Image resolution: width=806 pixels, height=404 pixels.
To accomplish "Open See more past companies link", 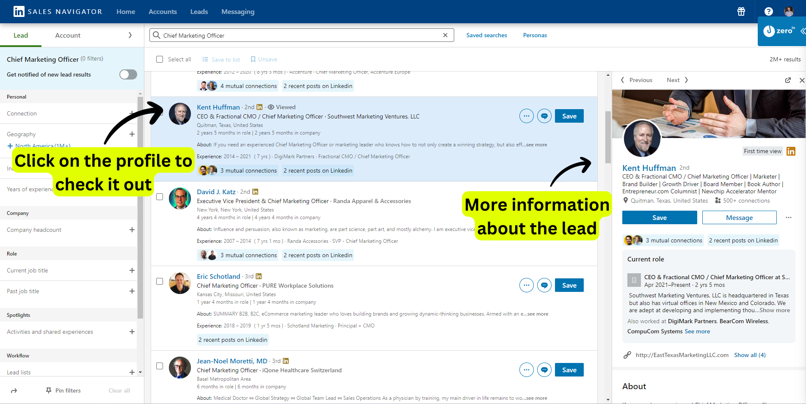I will (697, 331).
